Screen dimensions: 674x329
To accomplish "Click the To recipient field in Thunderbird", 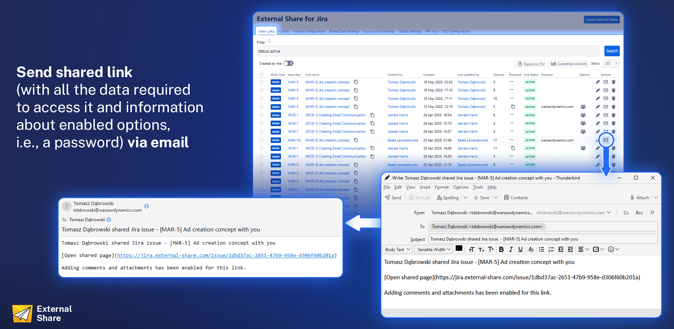I will [x=543, y=227].
